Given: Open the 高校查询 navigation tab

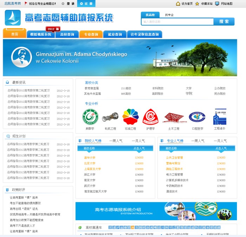Looking at the screenshot, I should click(67, 34).
